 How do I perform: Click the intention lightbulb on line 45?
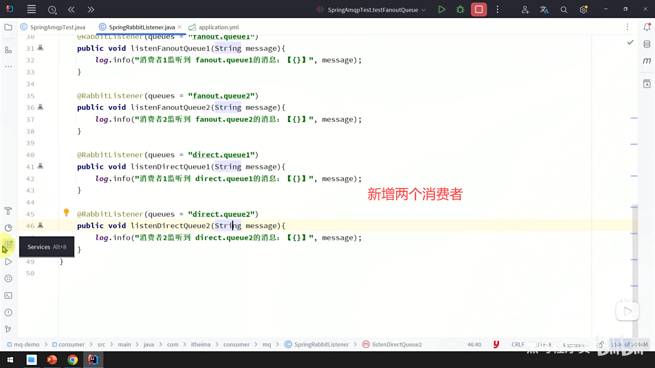click(x=67, y=213)
